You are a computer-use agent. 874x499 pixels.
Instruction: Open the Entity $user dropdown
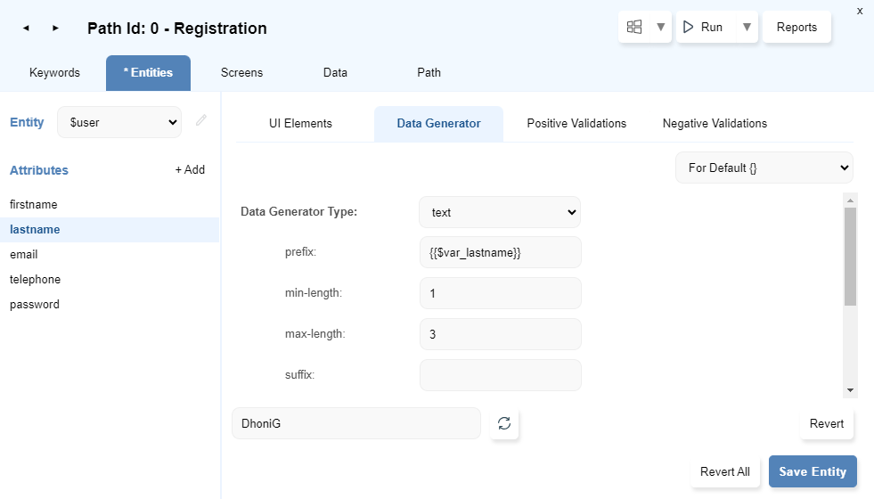[x=119, y=122]
